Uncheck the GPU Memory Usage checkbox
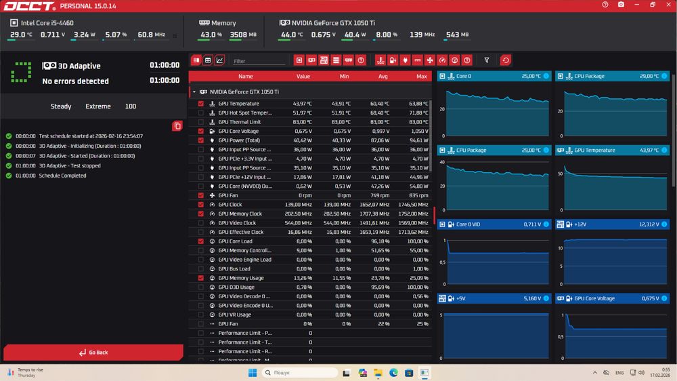This screenshot has height=381, width=677. pos(201,278)
